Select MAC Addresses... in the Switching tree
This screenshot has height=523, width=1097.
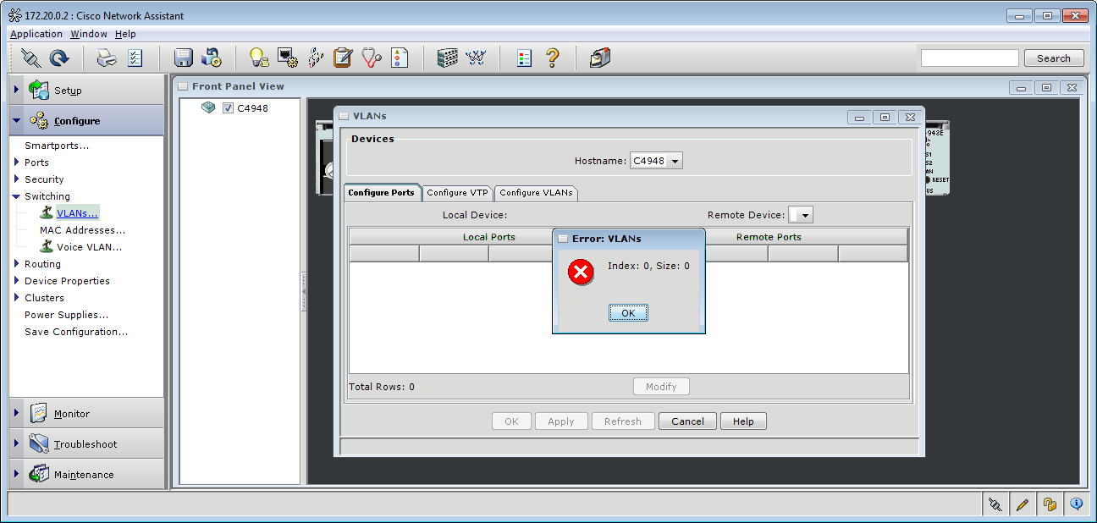coord(82,230)
